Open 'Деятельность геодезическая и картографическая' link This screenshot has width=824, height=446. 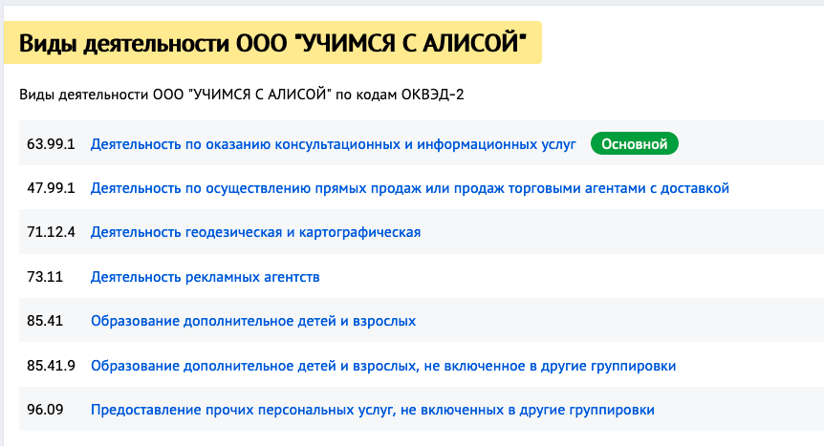pyautogui.click(x=255, y=232)
